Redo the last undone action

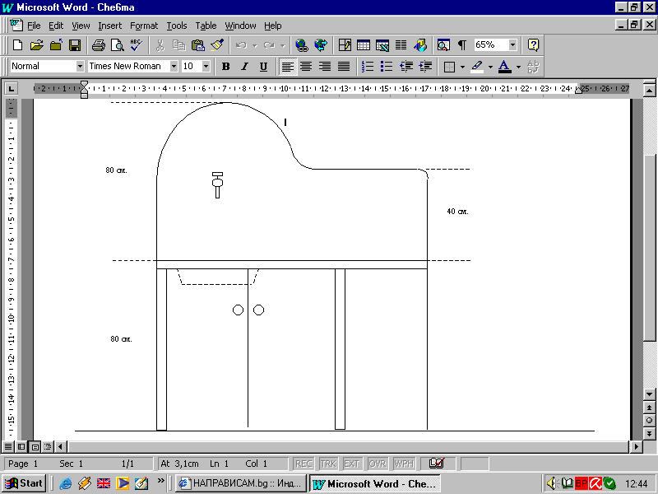pos(269,45)
